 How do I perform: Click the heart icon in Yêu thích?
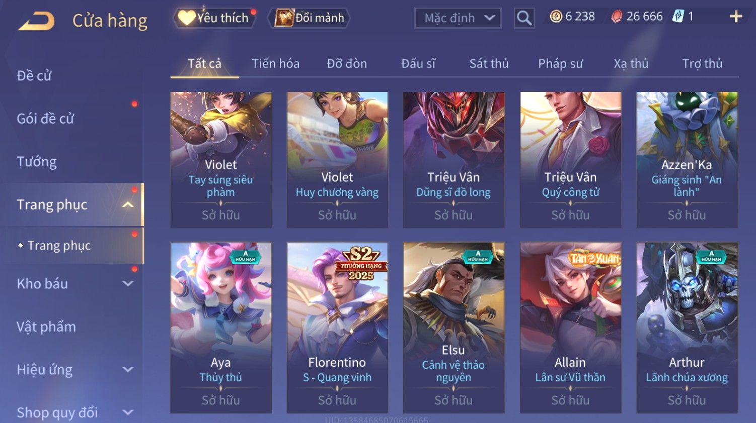coord(186,18)
